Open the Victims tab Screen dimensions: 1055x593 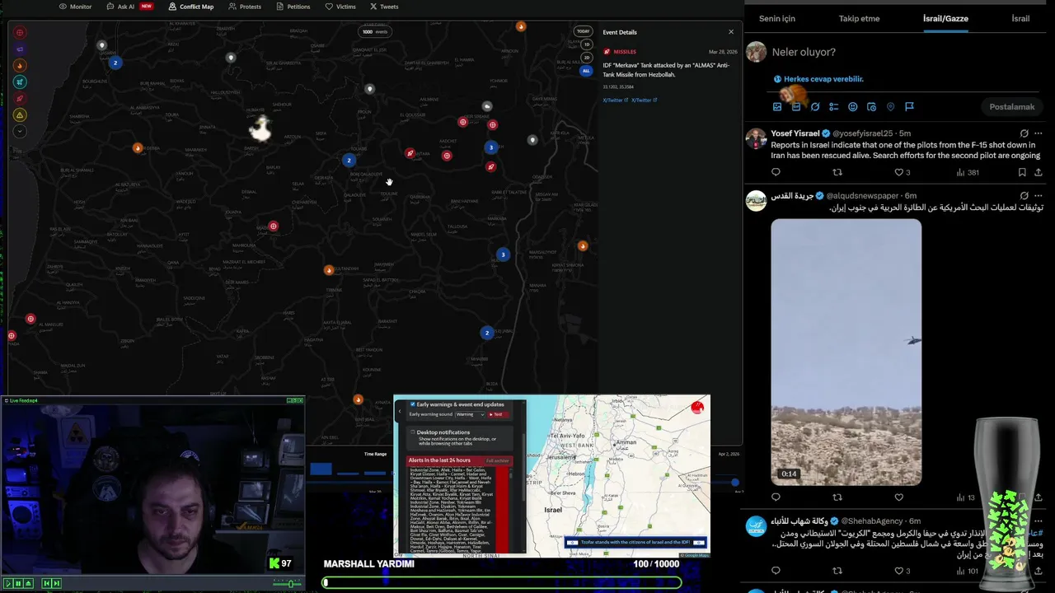340,7
